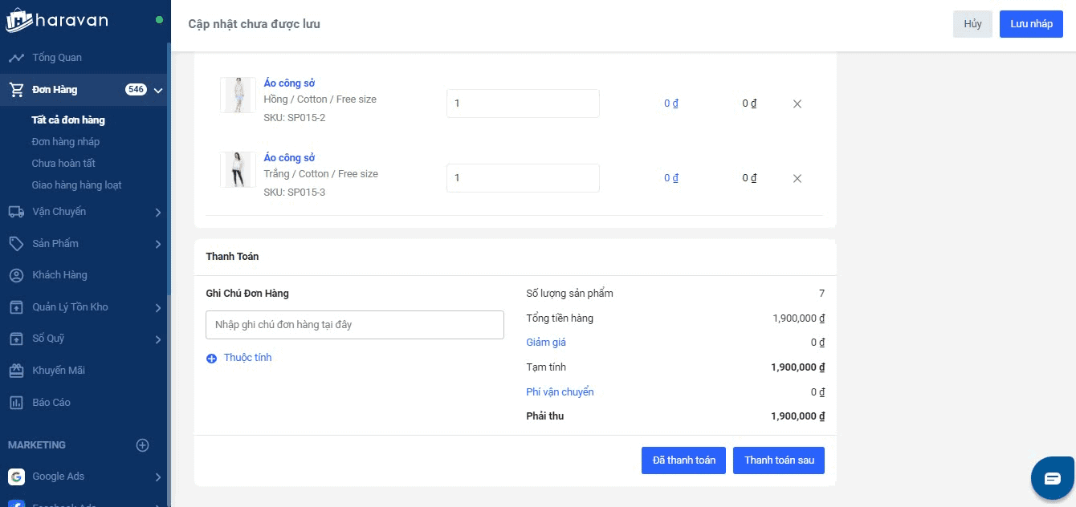Click the Giảm giá discount link
The image size is (1076, 507).
click(546, 343)
